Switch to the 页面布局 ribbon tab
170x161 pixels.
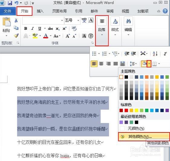pyautogui.click(x=59, y=11)
